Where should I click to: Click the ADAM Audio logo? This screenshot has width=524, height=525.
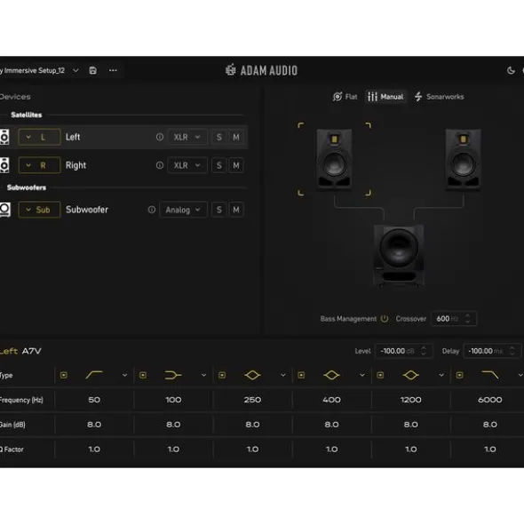[261, 70]
